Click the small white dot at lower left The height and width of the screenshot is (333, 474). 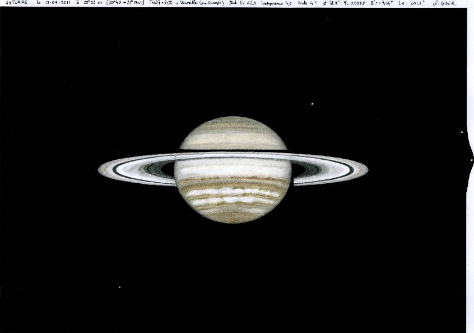[119, 287]
